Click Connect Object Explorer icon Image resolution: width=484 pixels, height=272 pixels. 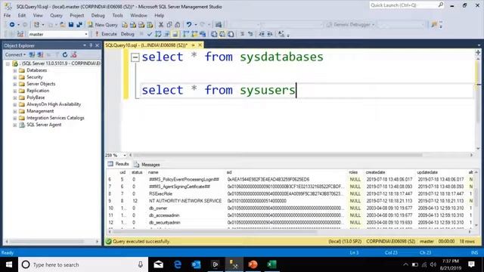(32, 54)
